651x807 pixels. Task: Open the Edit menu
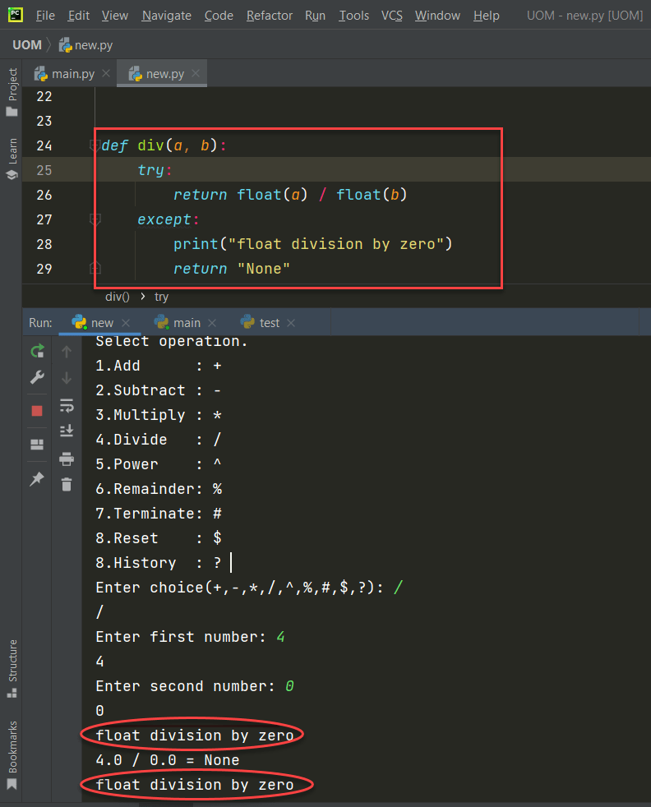pyautogui.click(x=79, y=16)
